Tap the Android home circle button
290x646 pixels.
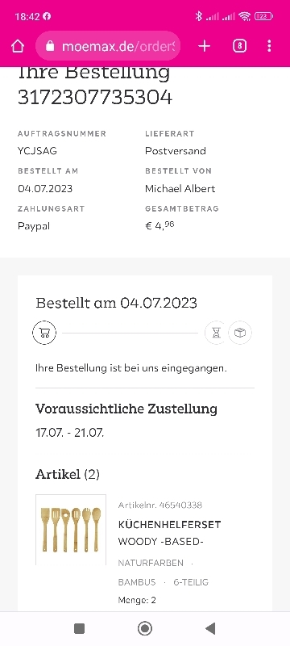click(x=144, y=628)
